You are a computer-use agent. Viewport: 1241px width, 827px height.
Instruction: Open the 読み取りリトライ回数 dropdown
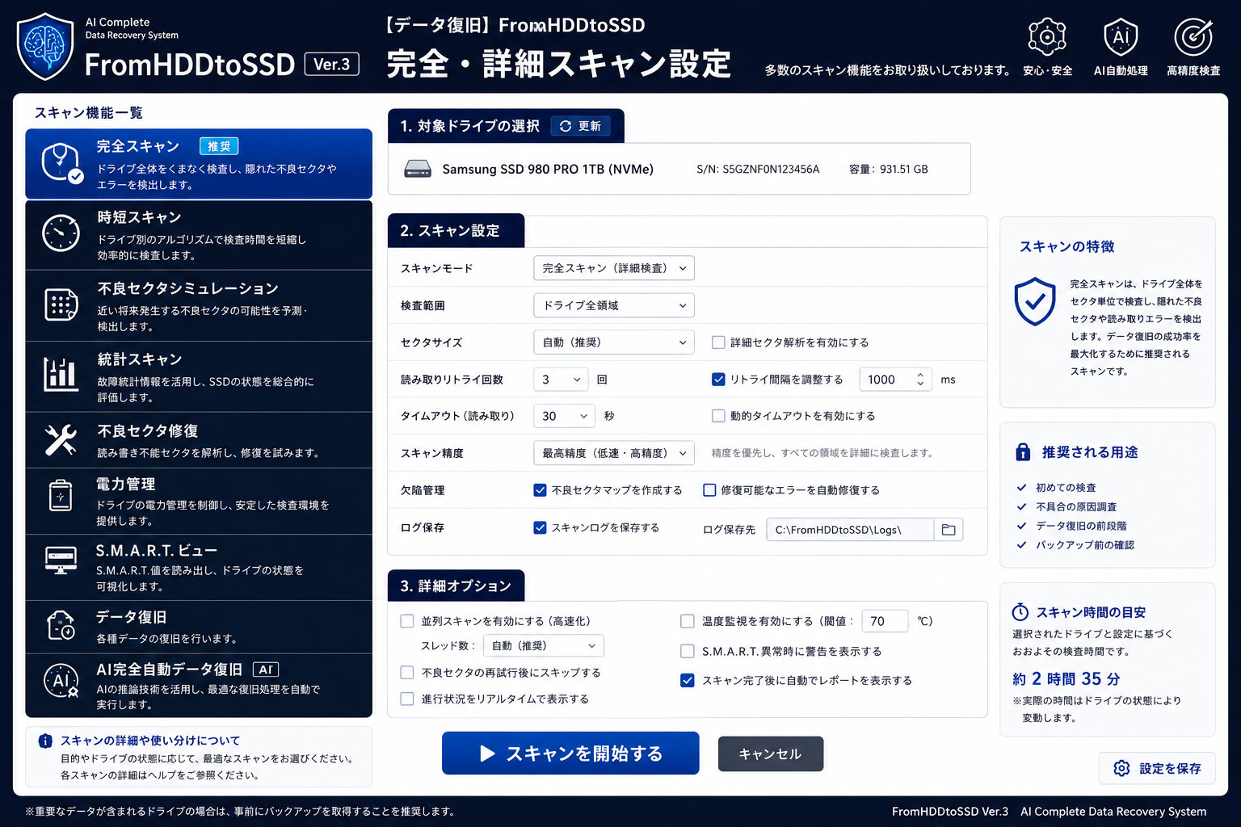561,380
